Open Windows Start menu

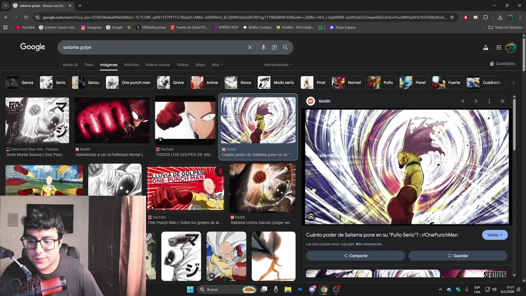point(190,289)
